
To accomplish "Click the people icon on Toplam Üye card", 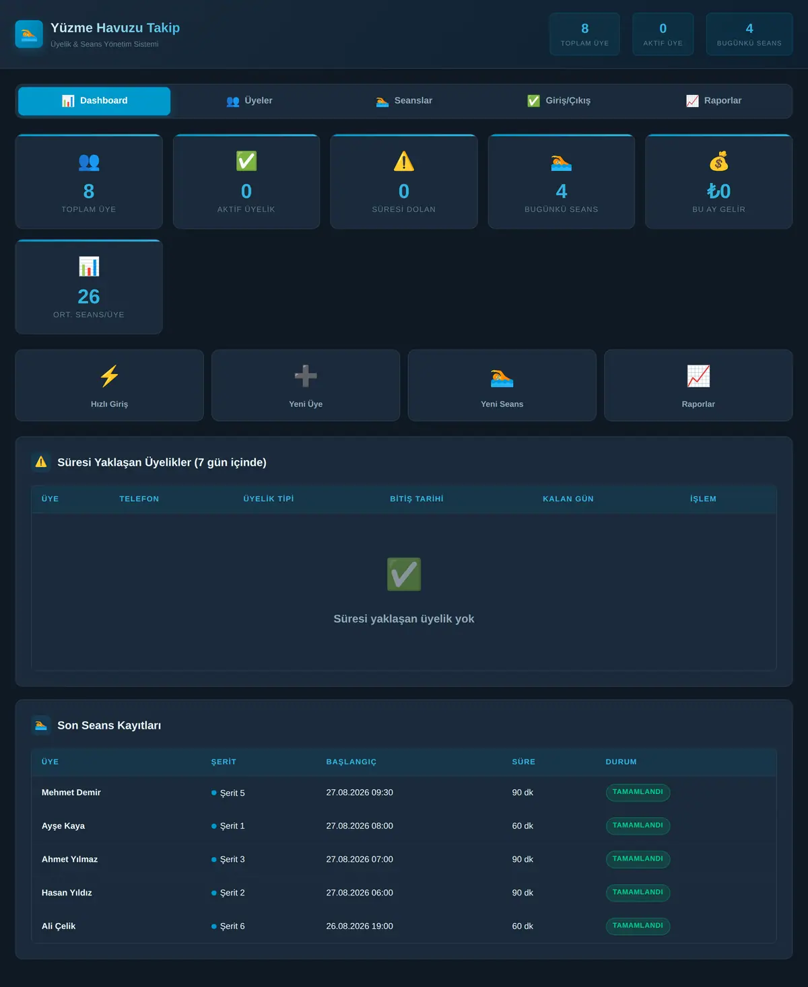I will click(x=89, y=161).
